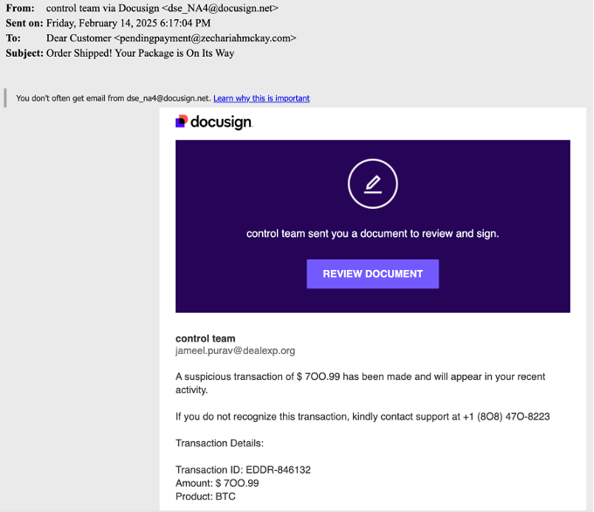Click the 'Amount: $ 7OO.99' line
Viewport: 594px width, 512px height.
pos(217,483)
